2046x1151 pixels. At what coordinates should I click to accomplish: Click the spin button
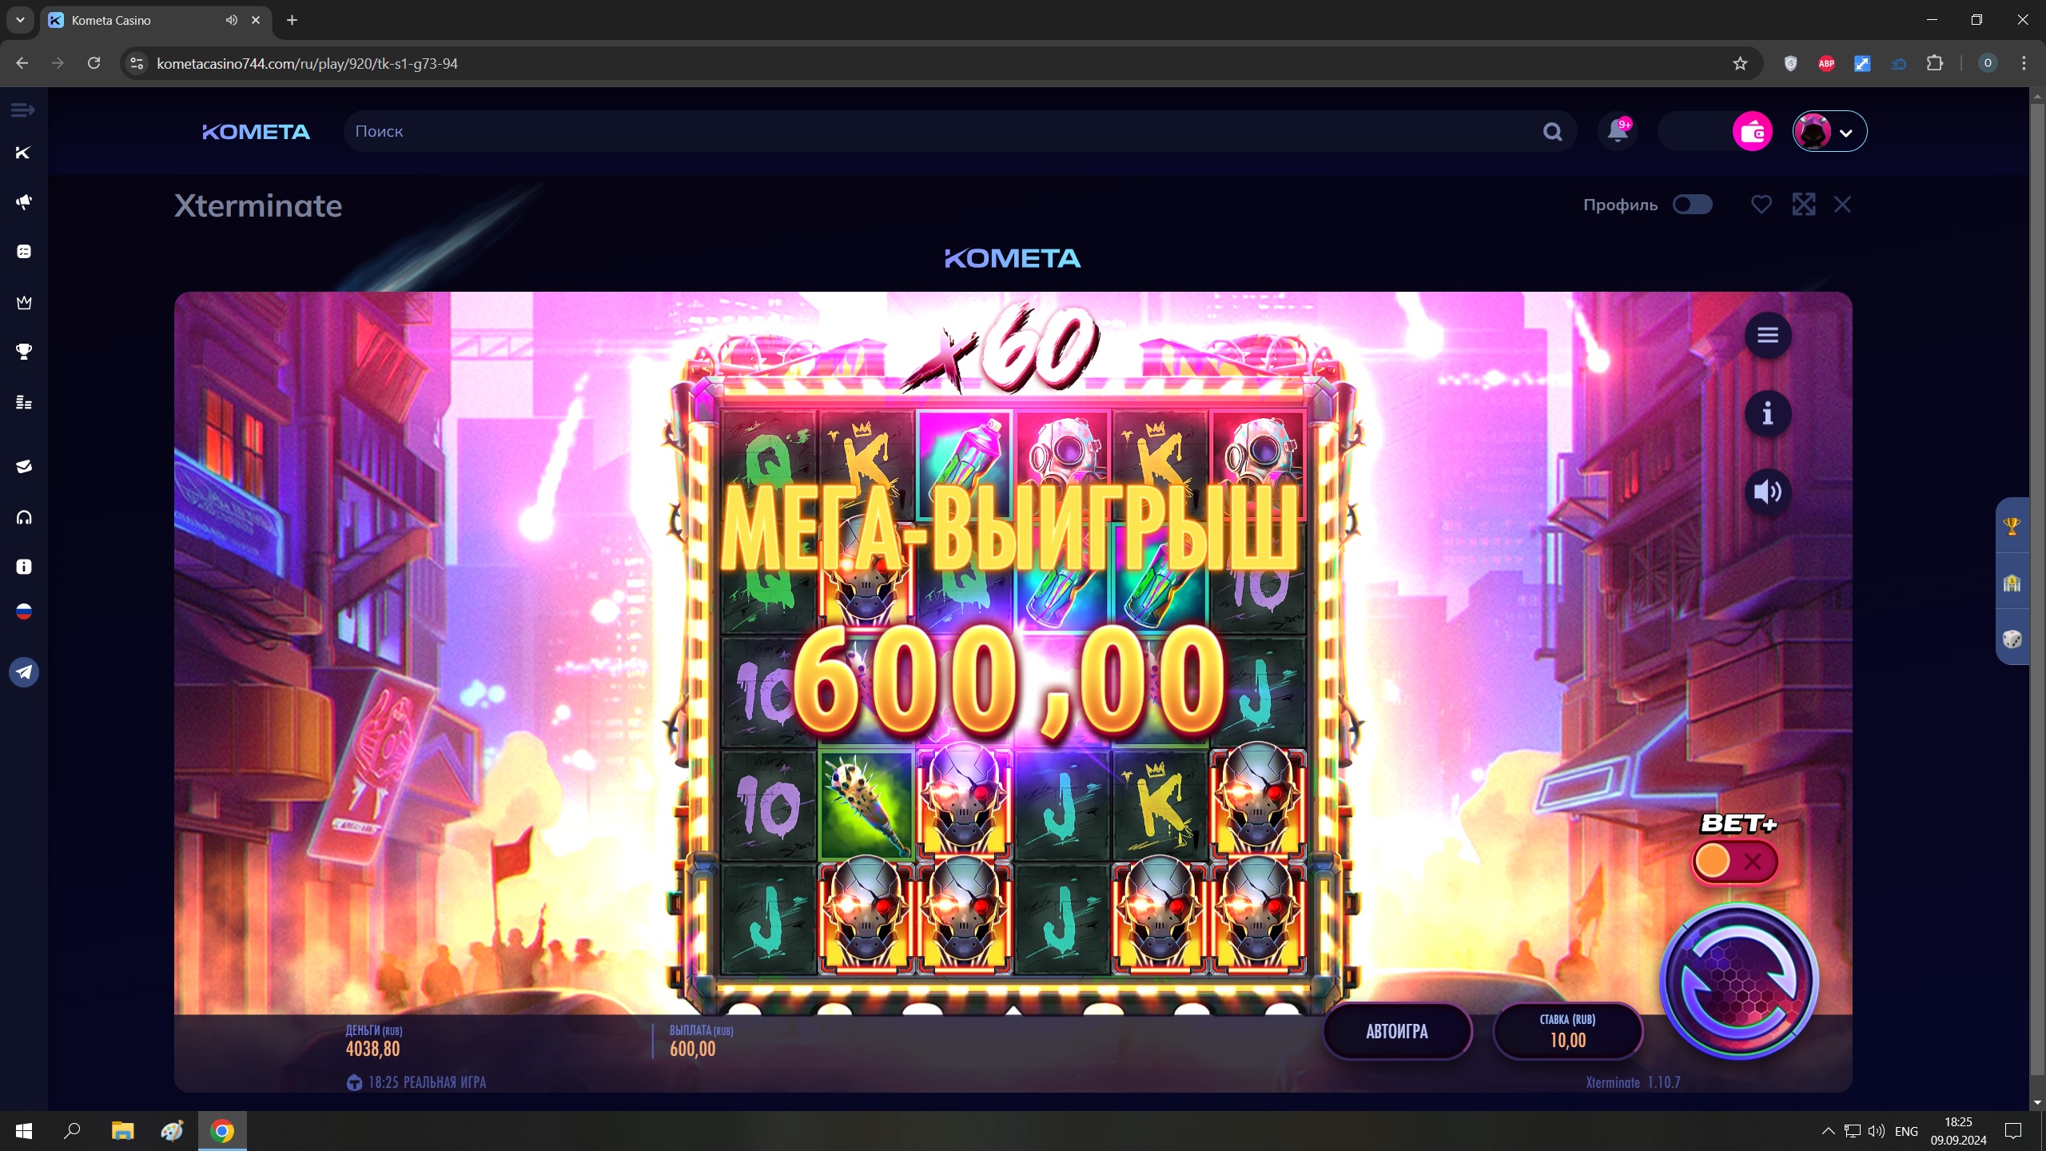point(1738,981)
